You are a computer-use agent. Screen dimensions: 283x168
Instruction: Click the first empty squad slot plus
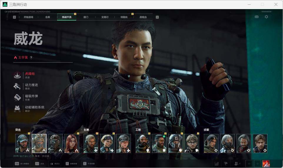249,164
